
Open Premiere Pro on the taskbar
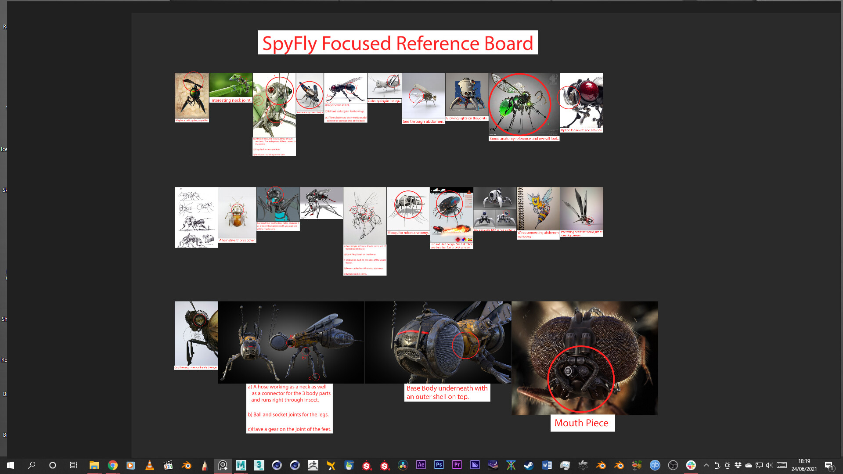457,466
